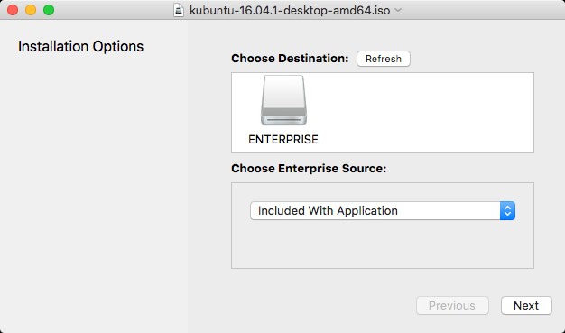The width and height of the screenshot is (565, 333).
Task: Select the ENTERPRISE drive icon
Action: click(x=283, y=100)
